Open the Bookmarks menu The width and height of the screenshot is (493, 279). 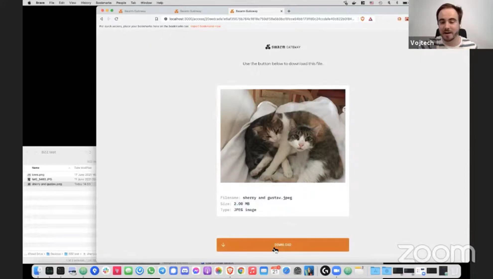[103, 3]
